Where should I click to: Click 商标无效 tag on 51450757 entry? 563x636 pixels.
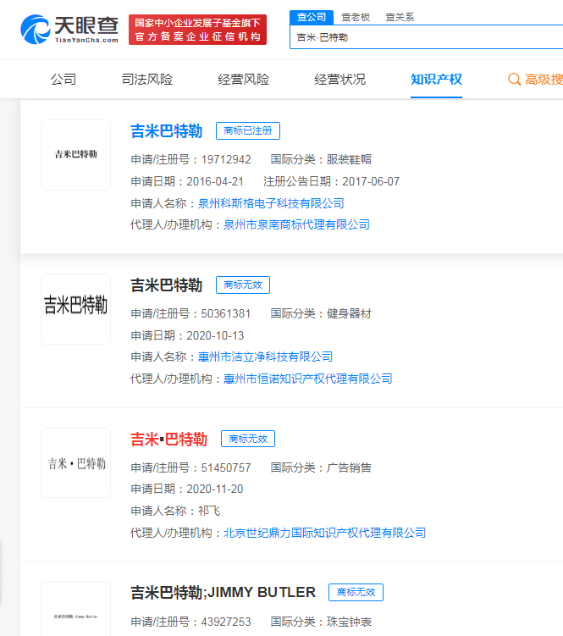click(248, 439)
